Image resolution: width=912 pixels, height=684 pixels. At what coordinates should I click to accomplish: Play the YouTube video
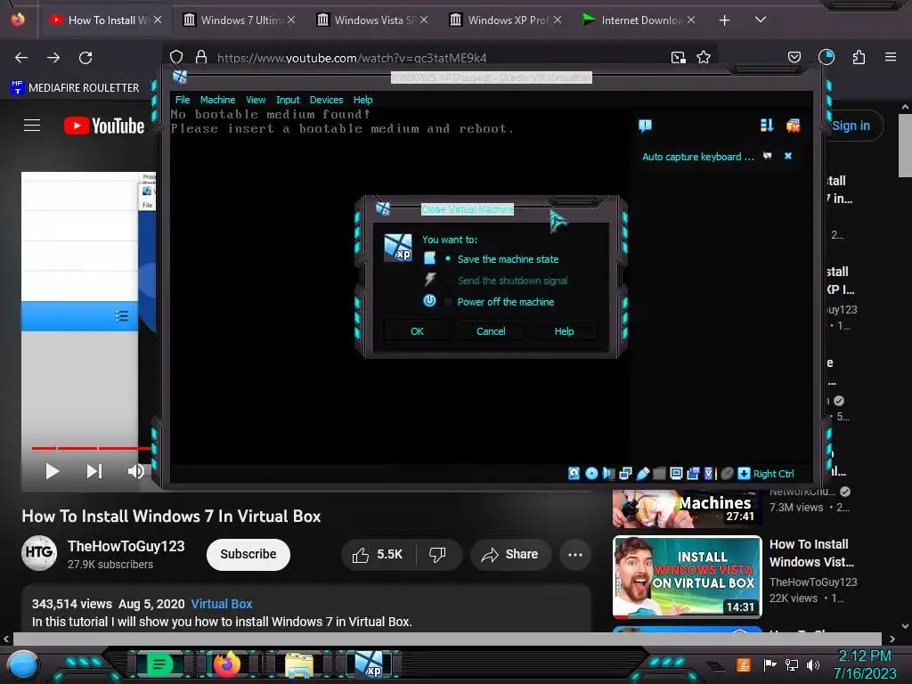coord(53,471)
